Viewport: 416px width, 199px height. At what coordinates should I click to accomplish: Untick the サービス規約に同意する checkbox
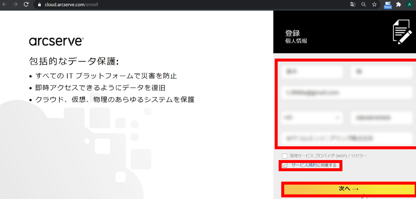click(x=285, y=165)
